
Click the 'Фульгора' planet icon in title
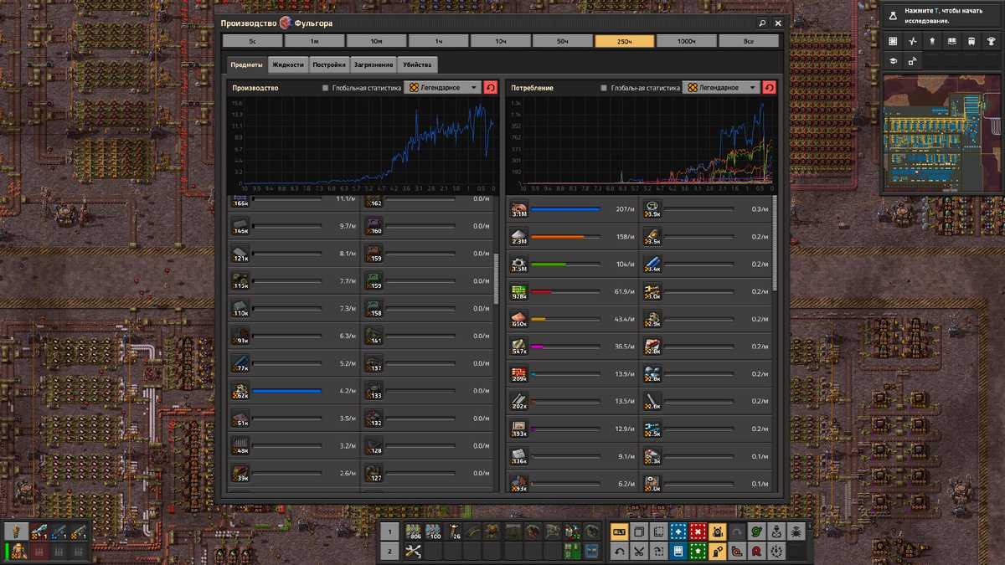click(286, 23)
